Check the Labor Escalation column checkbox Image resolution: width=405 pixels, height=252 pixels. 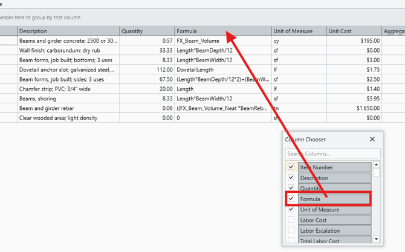coord(291,230)
